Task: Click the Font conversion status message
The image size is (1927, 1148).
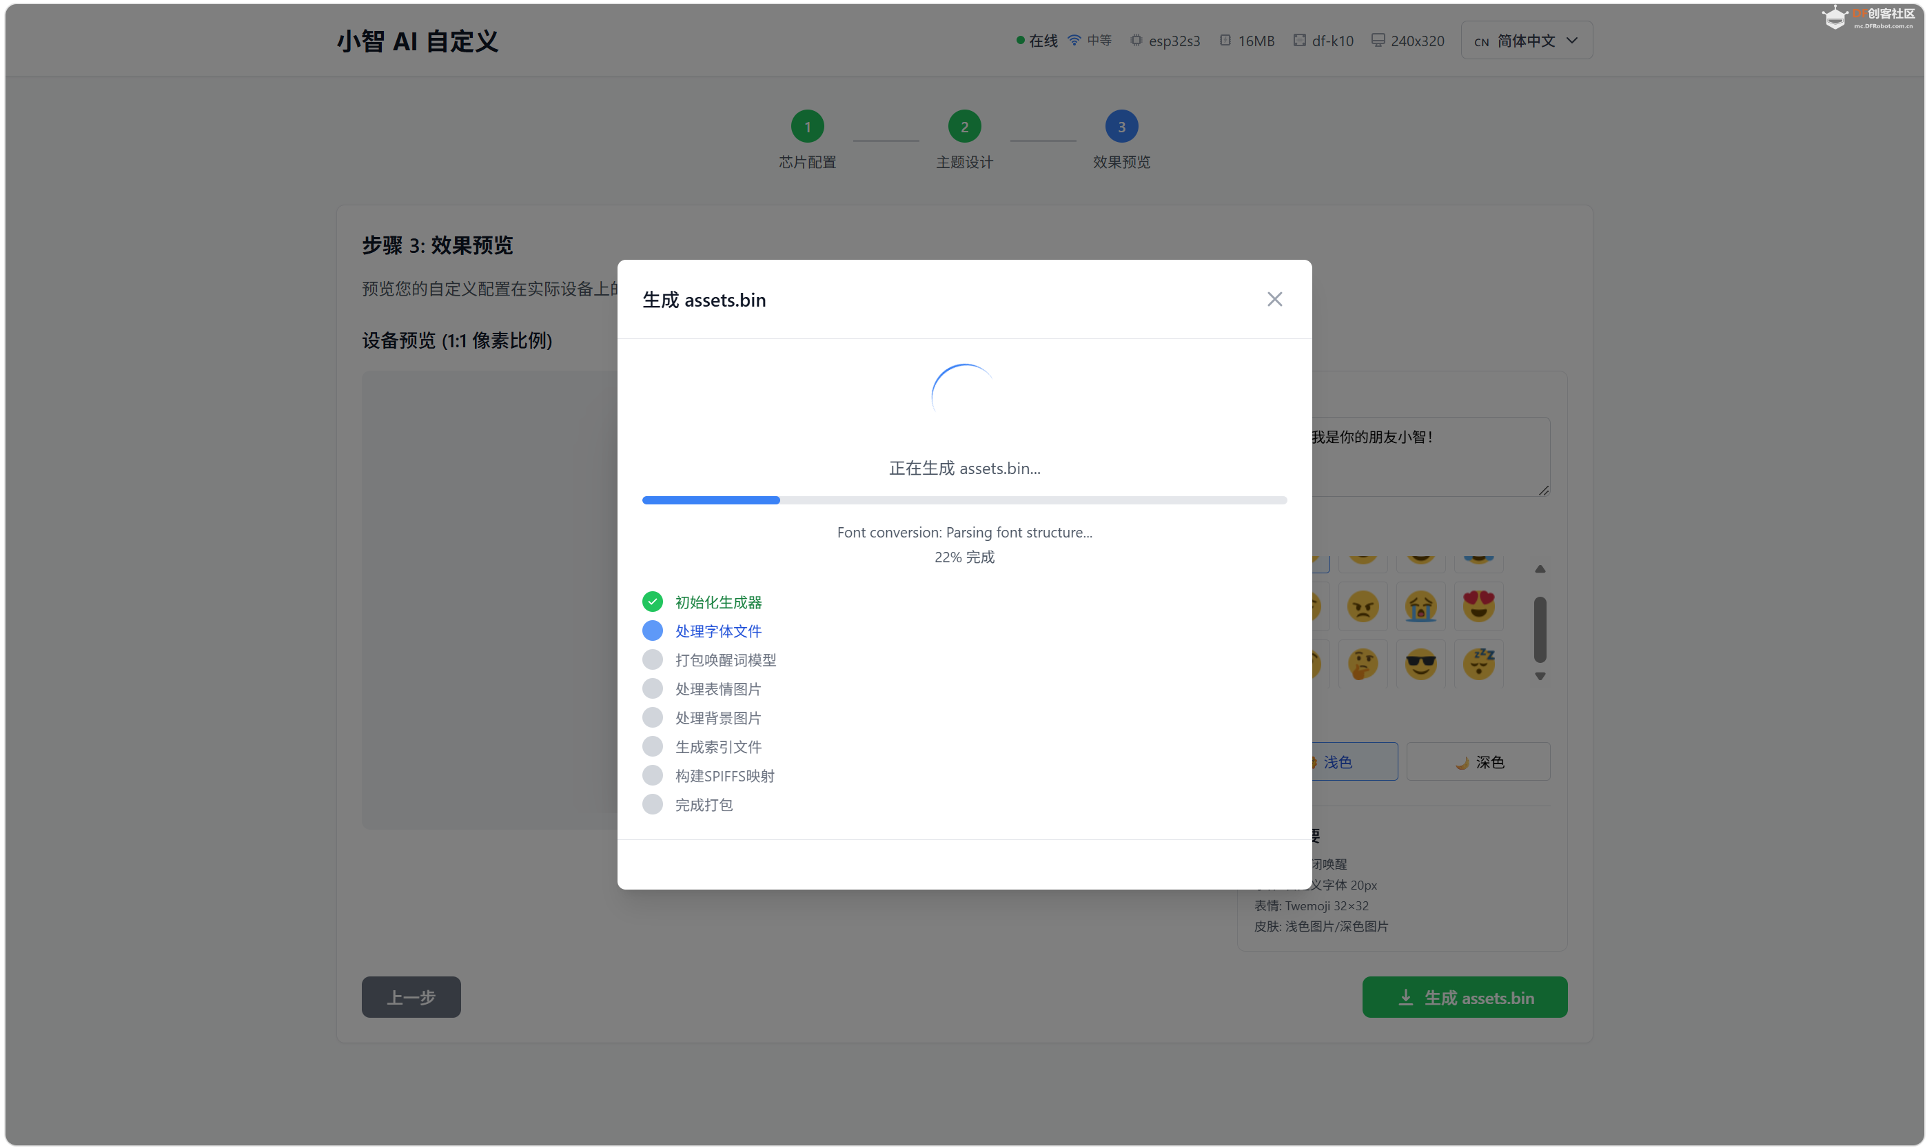Action: [964, 532]
